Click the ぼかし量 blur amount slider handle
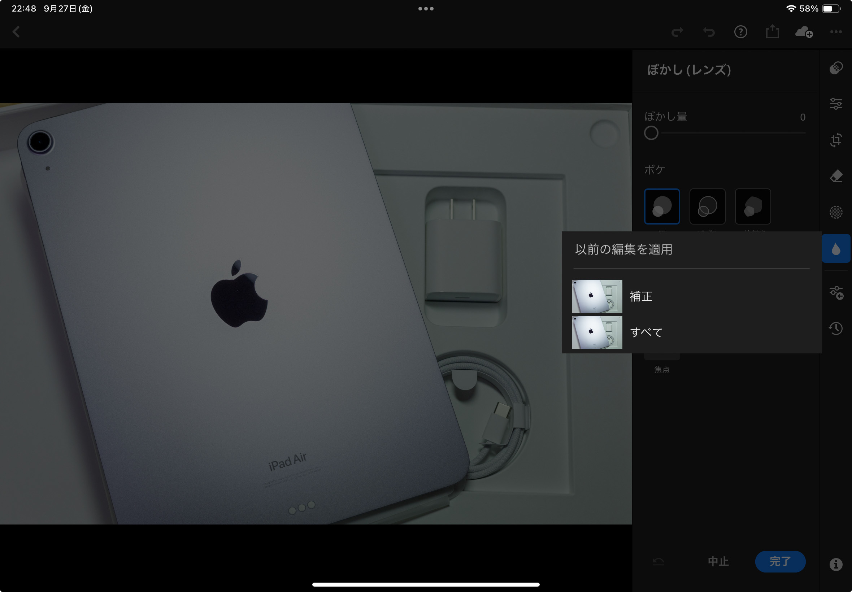 tap(651, 133)
